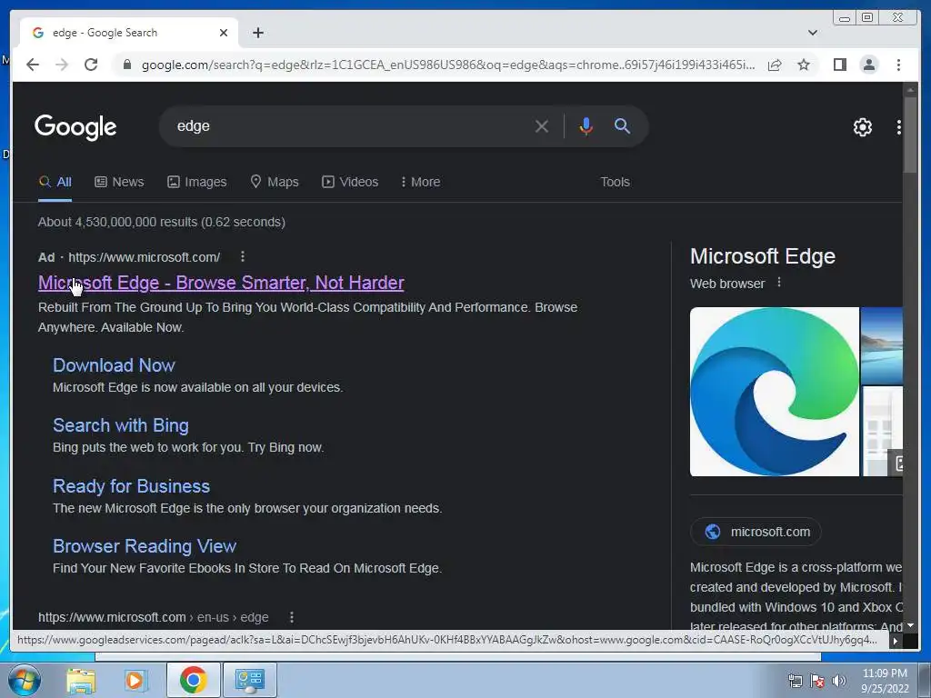Image resolution: width=931 pixels, height=698 pixels.
Task: Switch to the Images tab
Action: (x=196, y=182)
